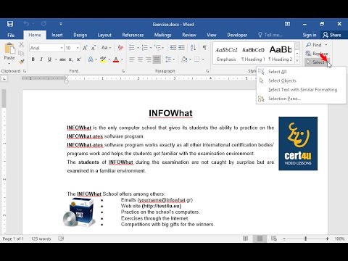This screenshot has width=348, height=261.
Task: Toggle Bold formatting button
Action: point(33,59)
